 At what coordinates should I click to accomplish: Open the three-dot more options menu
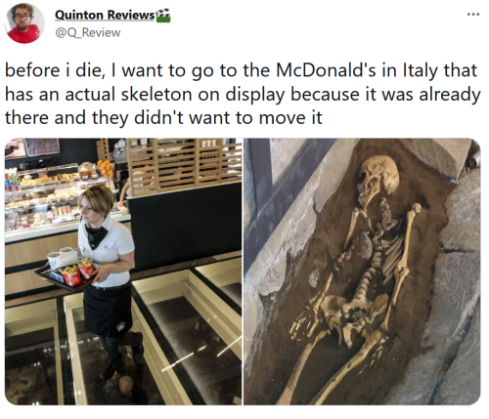[473, 15]
